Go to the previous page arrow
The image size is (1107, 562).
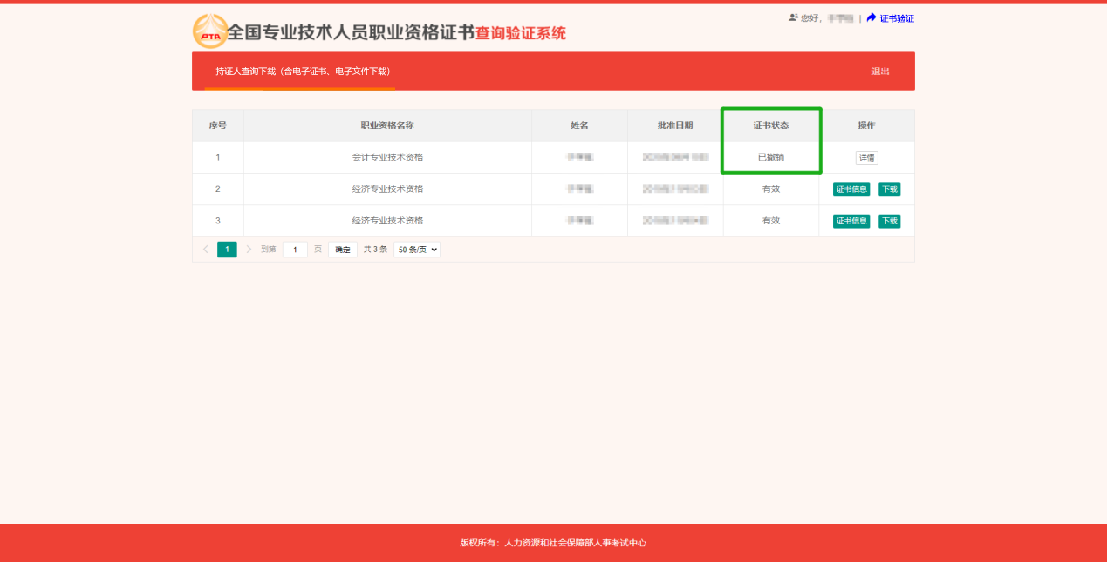click(x=206, y=250)
